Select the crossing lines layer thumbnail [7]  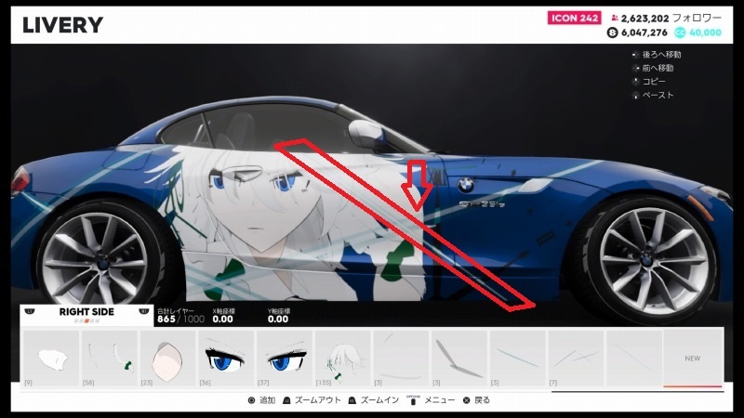tap(577, 359)
